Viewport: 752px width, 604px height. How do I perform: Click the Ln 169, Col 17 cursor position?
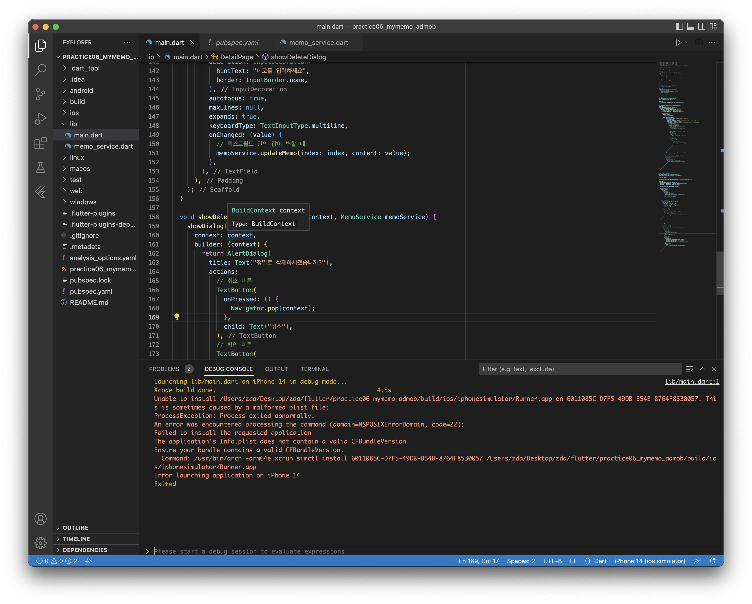click(478, 561)
